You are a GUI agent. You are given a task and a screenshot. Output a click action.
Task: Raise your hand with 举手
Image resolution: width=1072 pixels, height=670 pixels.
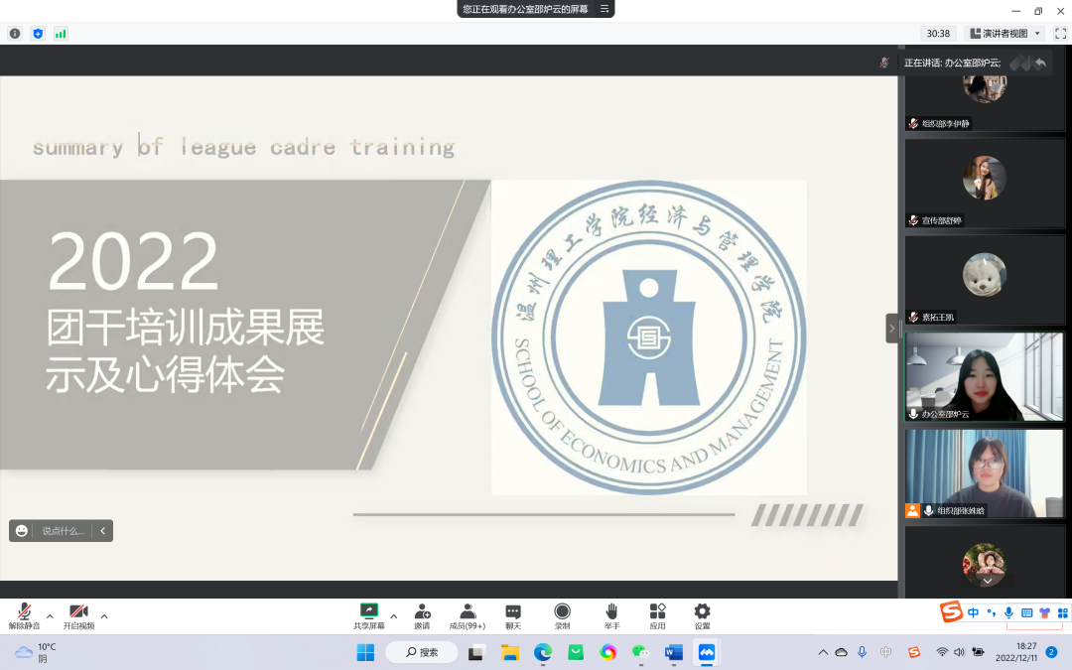coord(611,616)
